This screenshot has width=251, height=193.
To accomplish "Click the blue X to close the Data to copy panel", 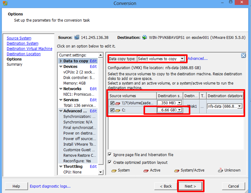I will 243,55.
